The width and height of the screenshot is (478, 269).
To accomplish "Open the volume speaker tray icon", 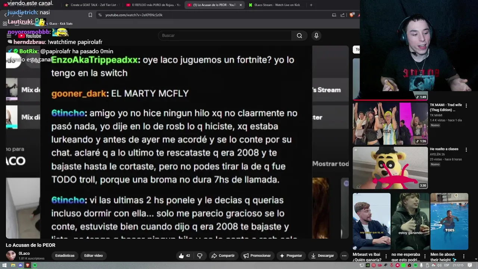I will coord(439,265).
